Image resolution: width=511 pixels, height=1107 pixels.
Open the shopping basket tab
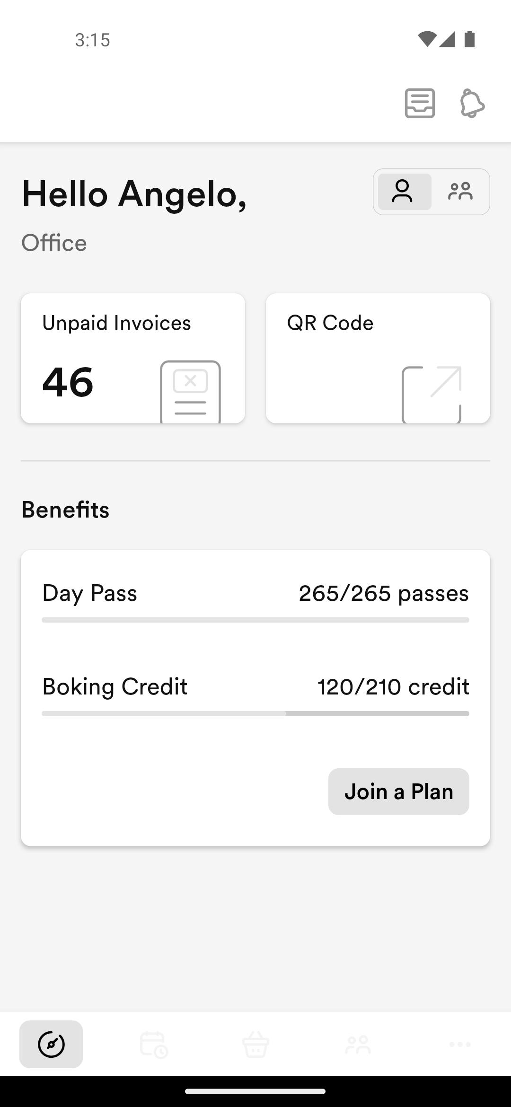click(255, 1044)
